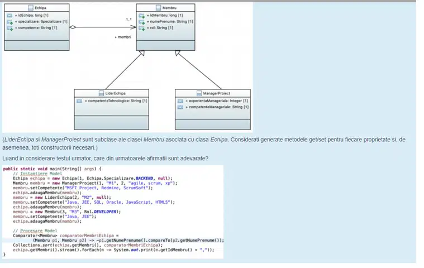Viewport: 424px width, 268px height.
Task: Click the stream().forEach print code line
Action: pos(113,250)
